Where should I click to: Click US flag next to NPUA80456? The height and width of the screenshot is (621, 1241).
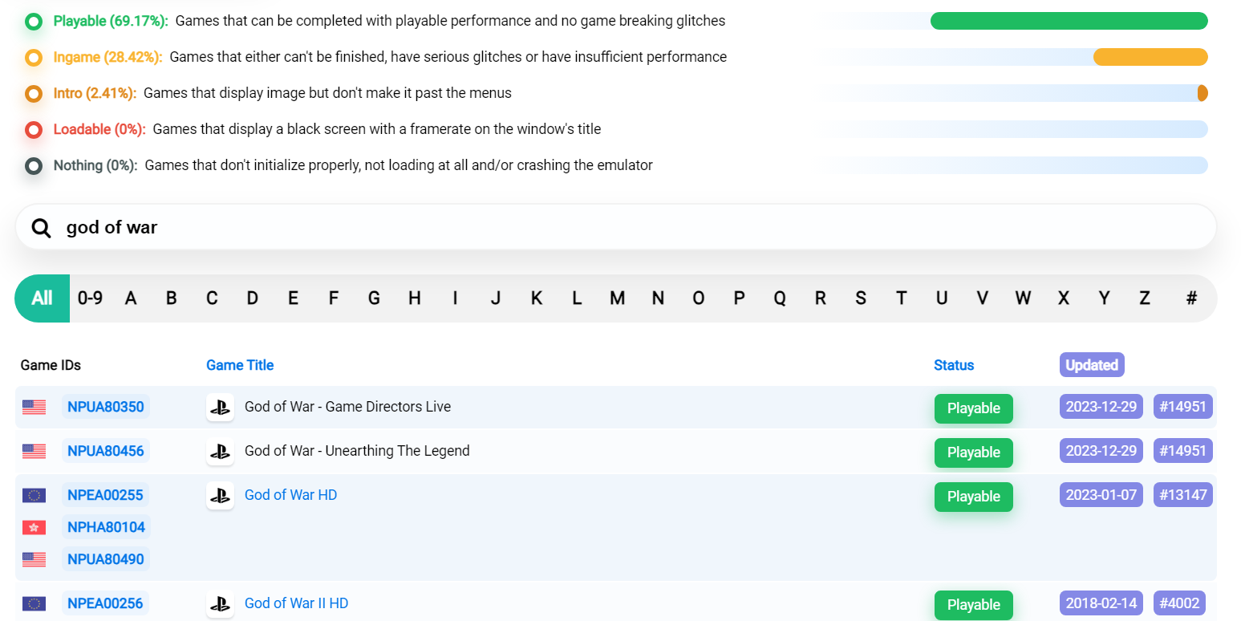pos(34,452)
